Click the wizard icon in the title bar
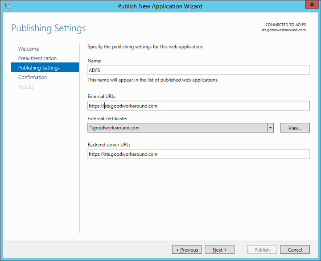This screenshot has height=261, width=321. coord(7,6)
